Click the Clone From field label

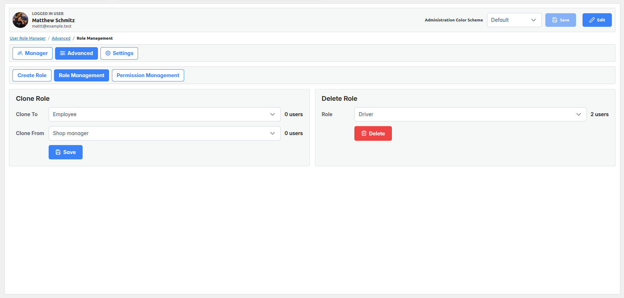pyautogui.click(x=30, y=133)
